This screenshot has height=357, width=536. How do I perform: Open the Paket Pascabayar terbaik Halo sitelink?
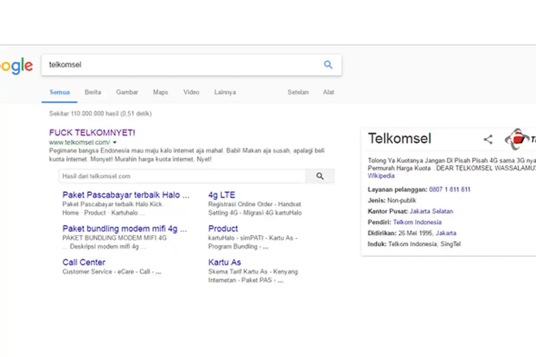[126, 195]
